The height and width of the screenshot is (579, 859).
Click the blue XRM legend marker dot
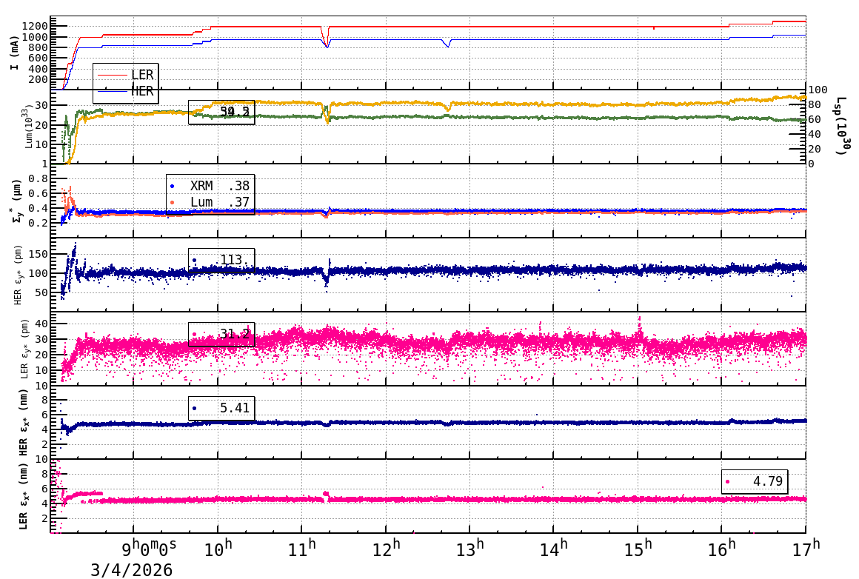[173, 187]
